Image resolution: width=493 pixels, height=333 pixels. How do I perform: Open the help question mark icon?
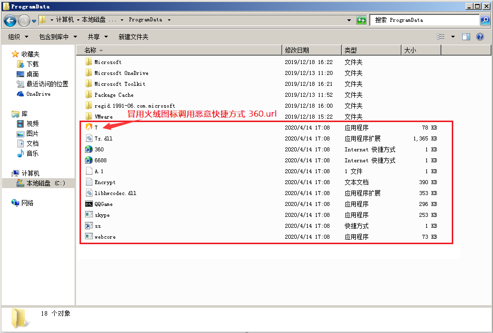tap(480, 37)
